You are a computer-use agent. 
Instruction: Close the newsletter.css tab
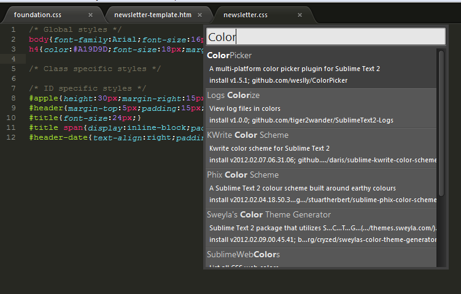(300, 15)
